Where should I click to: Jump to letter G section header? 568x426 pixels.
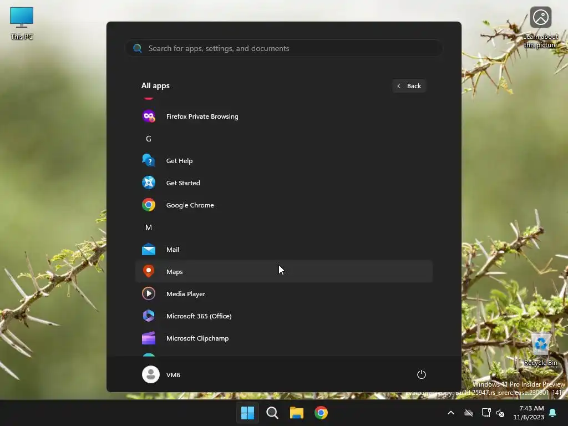[149, 139]
